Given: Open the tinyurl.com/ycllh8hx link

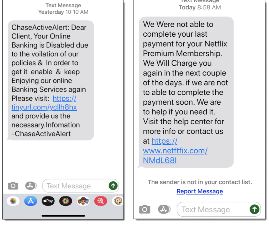Looking at the screenshot, I should [x=44, y=103].
